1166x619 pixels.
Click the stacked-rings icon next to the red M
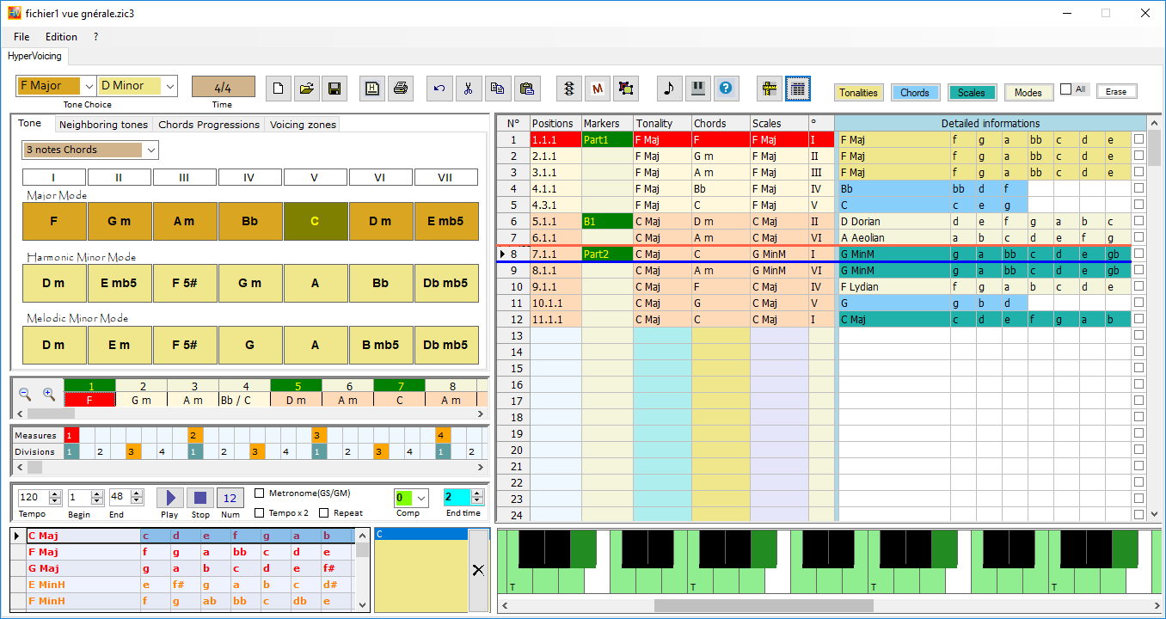(568, 88)
